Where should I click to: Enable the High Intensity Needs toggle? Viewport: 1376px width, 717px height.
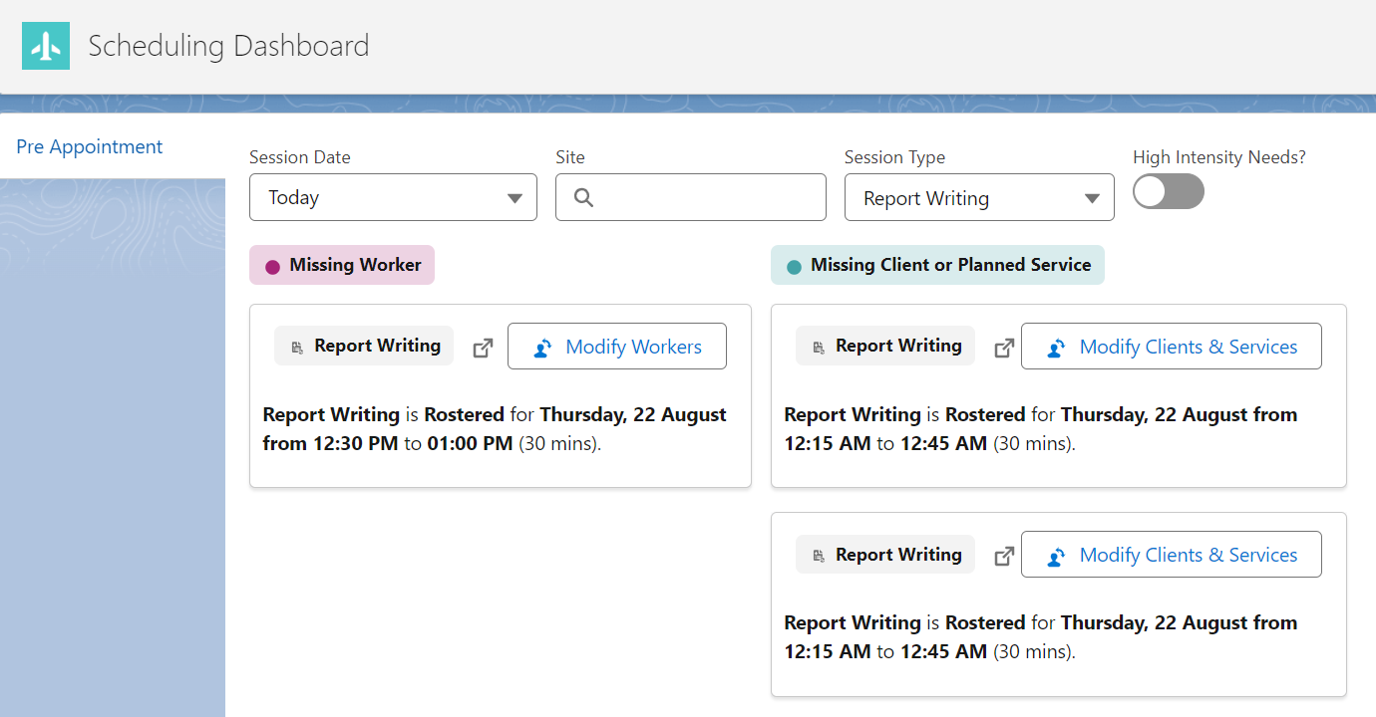1168,191
